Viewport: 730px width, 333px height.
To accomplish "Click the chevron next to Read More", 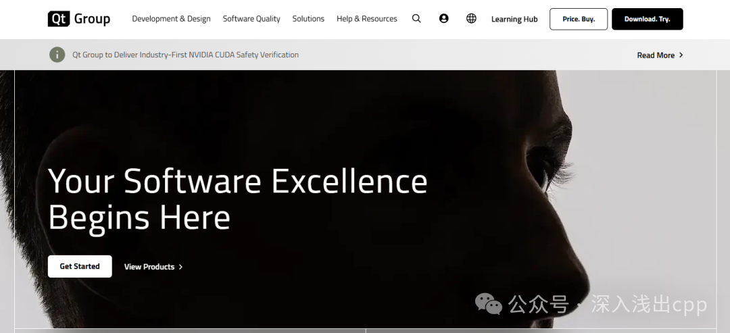I will (681, 55).
